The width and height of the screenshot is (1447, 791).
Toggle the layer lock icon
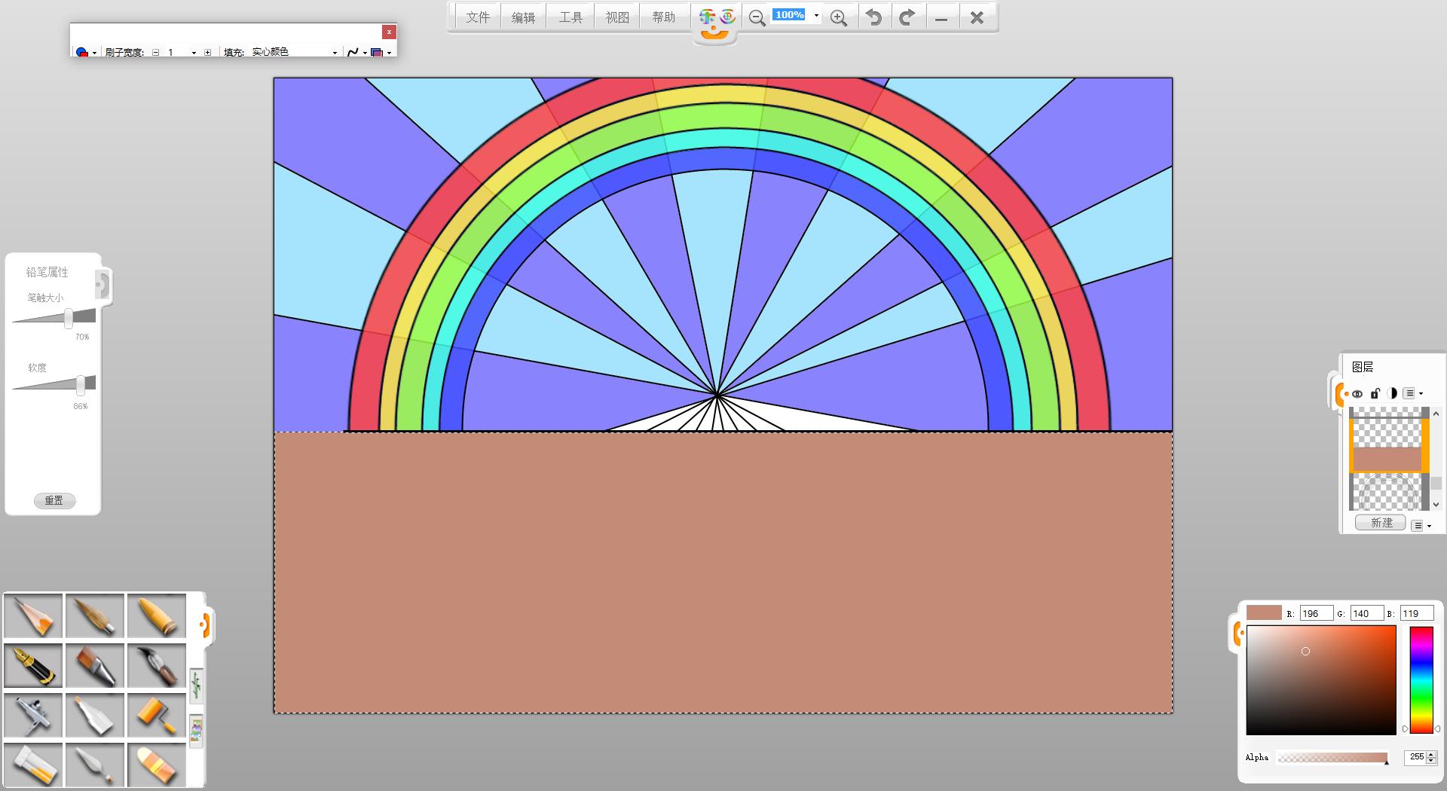pyautogui.click(x=1375, y=393)
